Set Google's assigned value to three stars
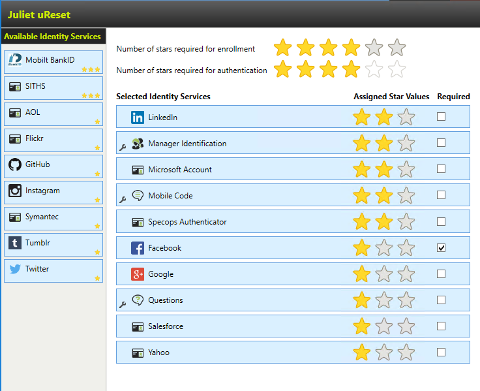The width and height of the screenshot is (480, 391). click(406, 274)
